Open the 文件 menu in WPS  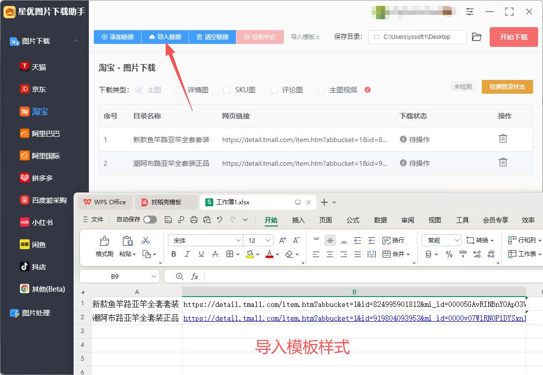(x=93, y=220)
